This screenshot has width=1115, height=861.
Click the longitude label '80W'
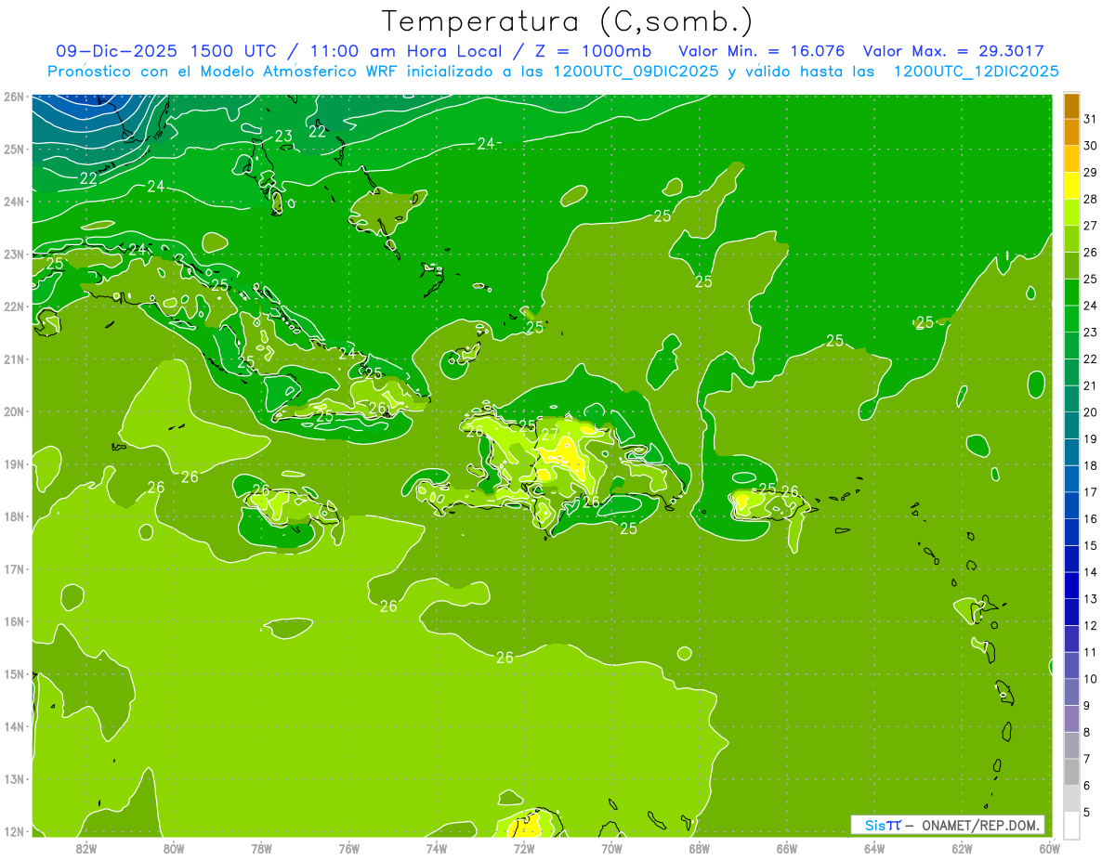[174, 848]
